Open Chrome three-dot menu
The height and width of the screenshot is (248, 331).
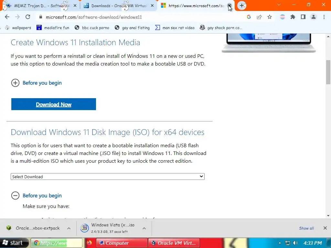click(324, 17)
